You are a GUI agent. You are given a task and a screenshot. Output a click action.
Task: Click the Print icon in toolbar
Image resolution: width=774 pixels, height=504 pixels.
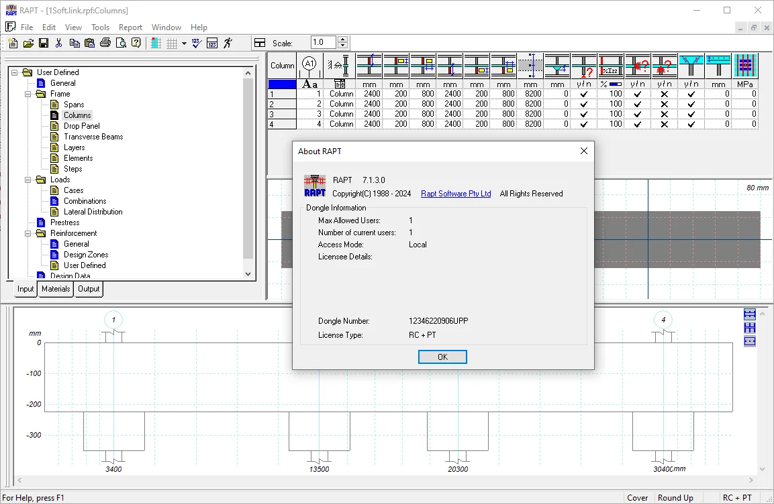[x=105, y=44]
